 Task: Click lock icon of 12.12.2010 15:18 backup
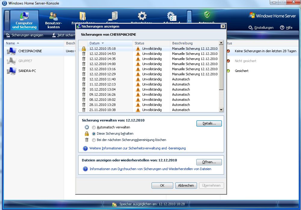coord(84,49)
